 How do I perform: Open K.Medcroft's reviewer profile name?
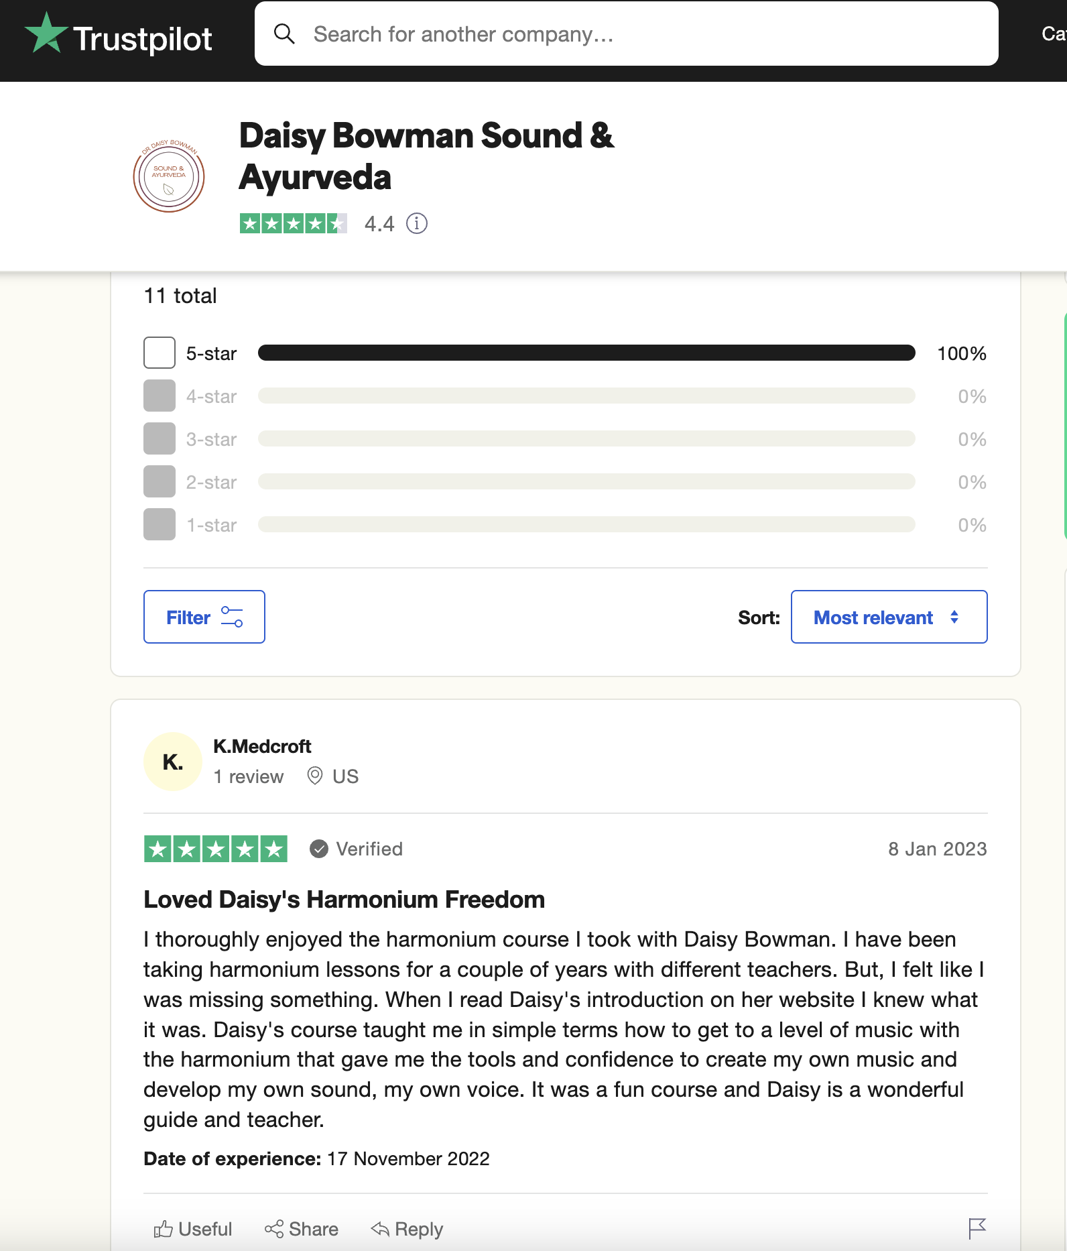point(262,746)
